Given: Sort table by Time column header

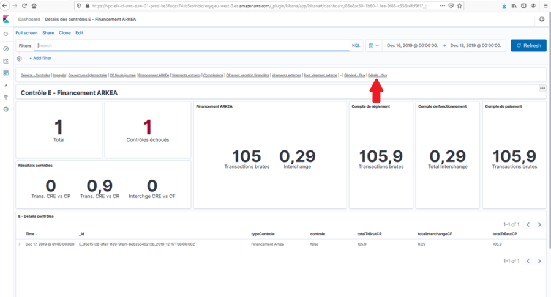Looking at the screenshot, I should (x=30, y=234).
